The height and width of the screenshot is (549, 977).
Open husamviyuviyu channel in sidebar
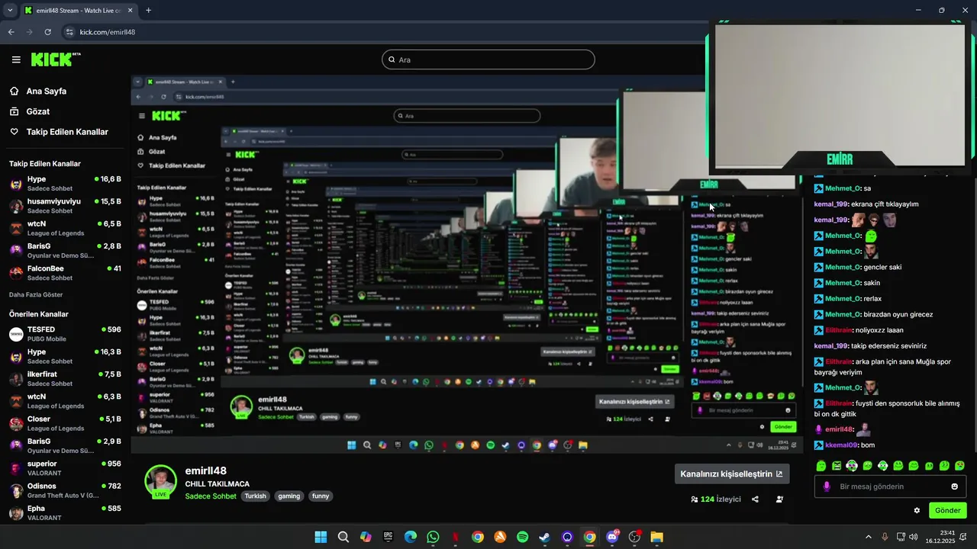point(65,206)
